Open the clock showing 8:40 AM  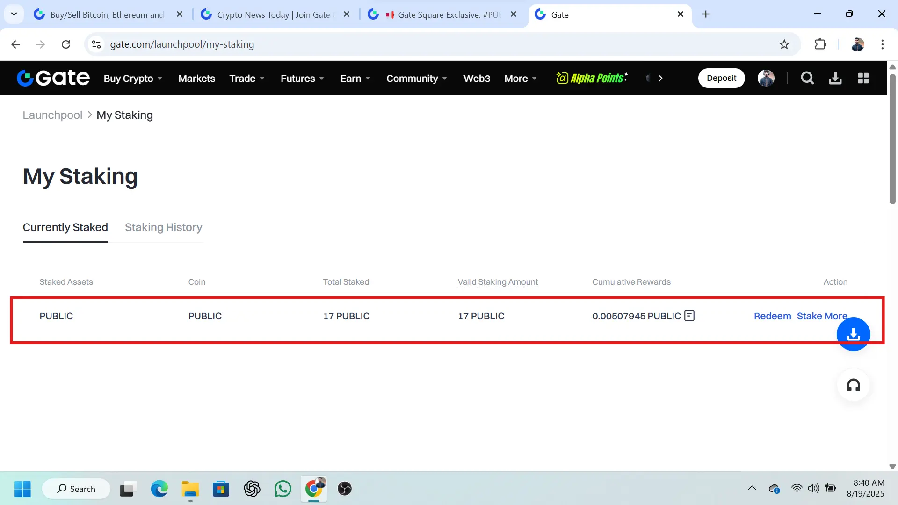[865, 488]
